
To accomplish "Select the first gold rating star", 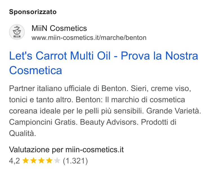I will pyautogui.click(x=25, y=160).
